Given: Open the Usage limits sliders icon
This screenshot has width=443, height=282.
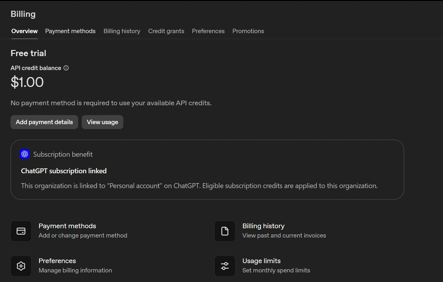Looking at the screenshot, I should point(225,266).
